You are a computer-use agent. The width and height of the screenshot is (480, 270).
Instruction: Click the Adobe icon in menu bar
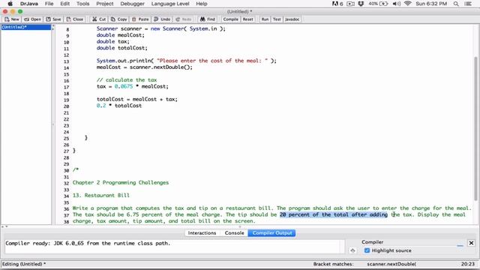337,4
